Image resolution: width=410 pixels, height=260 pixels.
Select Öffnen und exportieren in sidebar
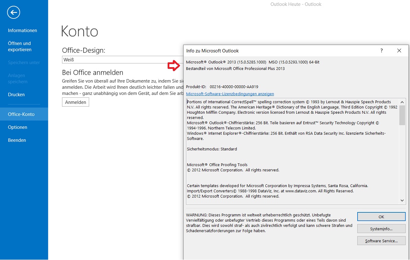click(20, 47)
